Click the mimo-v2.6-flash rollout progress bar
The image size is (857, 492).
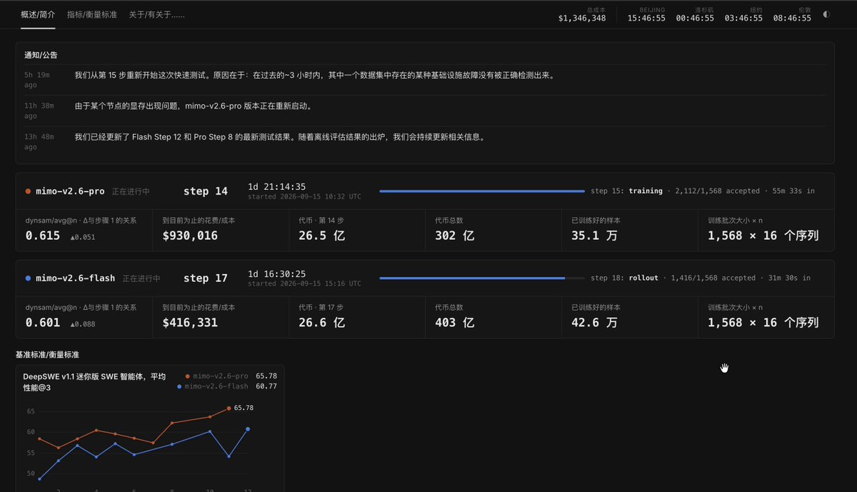pyautogui.click(x=482, y=278)
